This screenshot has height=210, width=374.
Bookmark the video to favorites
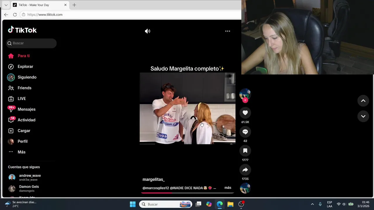coord(245,151)
